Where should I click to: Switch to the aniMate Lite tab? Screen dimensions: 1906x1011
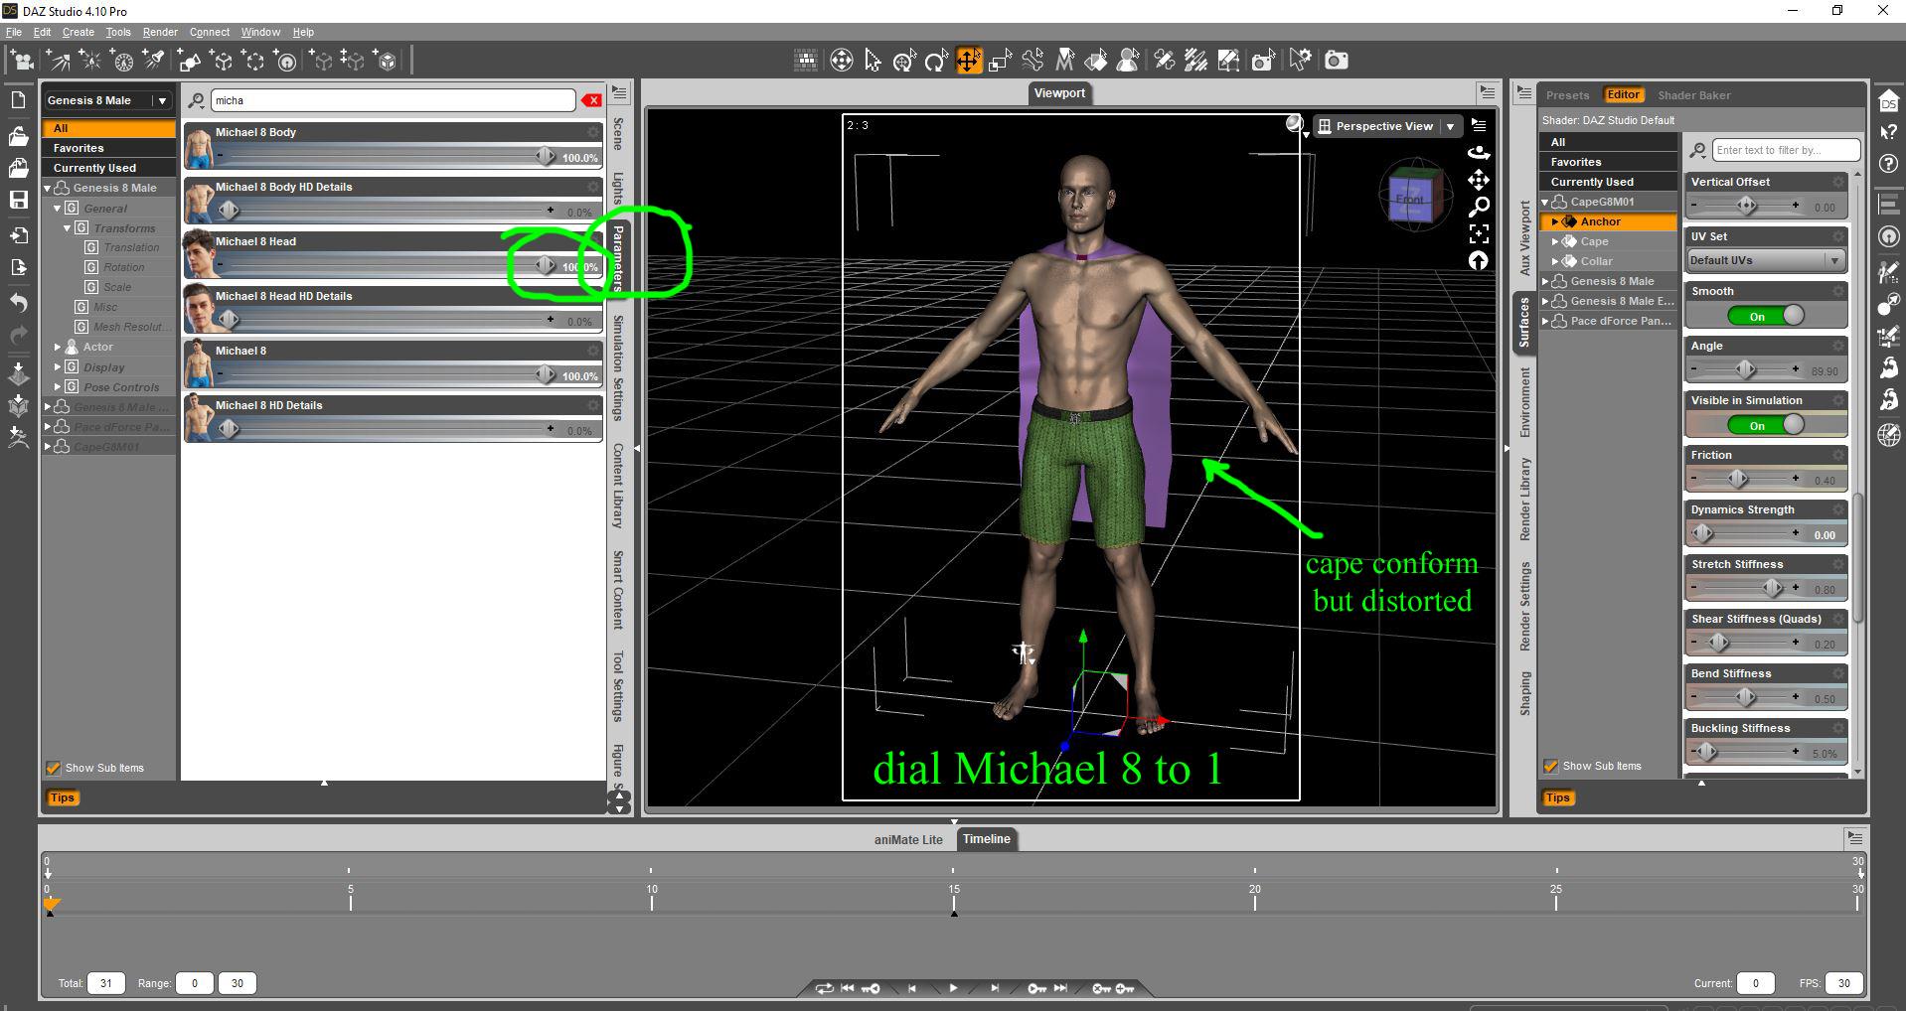coord(908,839)
